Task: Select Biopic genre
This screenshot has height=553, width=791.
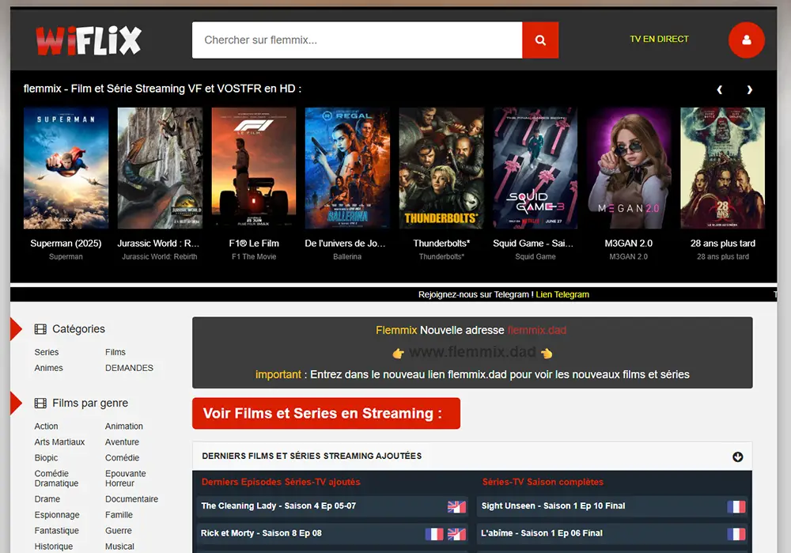Action: coord(46,457)
